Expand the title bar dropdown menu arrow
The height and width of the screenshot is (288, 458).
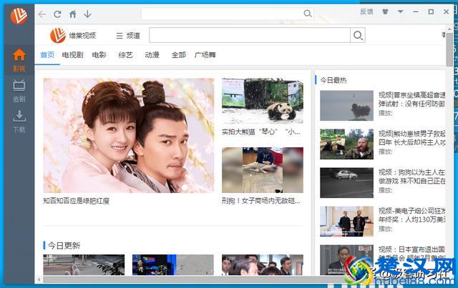tap(401, 11)
